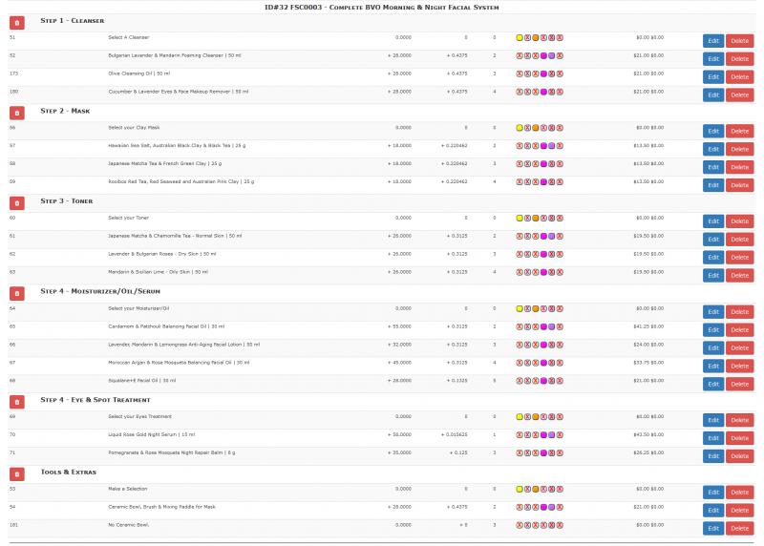Screen dimensions: 764x546
Task: Edit the Select A Cleanser row
Action: 713,41
